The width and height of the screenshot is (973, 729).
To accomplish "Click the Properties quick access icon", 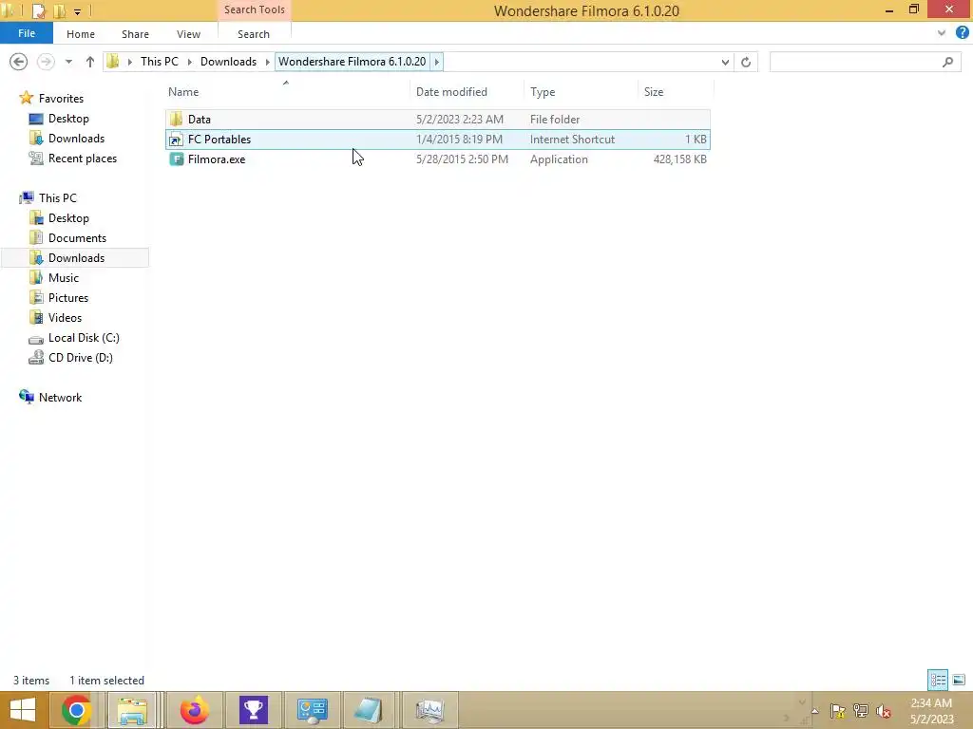I will 38,10.
